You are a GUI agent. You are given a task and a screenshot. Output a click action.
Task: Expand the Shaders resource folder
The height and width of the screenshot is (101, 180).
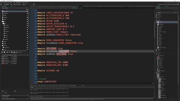coord(156,49)
